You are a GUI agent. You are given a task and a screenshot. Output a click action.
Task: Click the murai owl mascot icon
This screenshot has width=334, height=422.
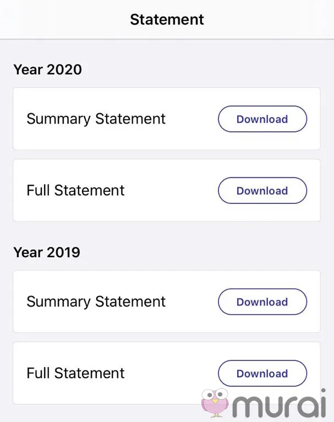coord(215,403)
